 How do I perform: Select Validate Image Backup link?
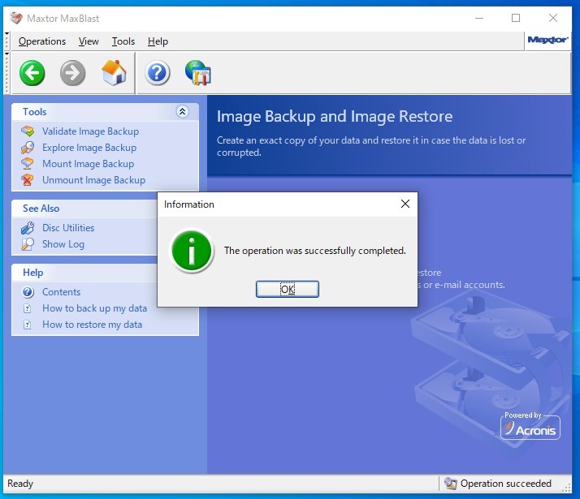pyautogui.click(x=91, y=131)
